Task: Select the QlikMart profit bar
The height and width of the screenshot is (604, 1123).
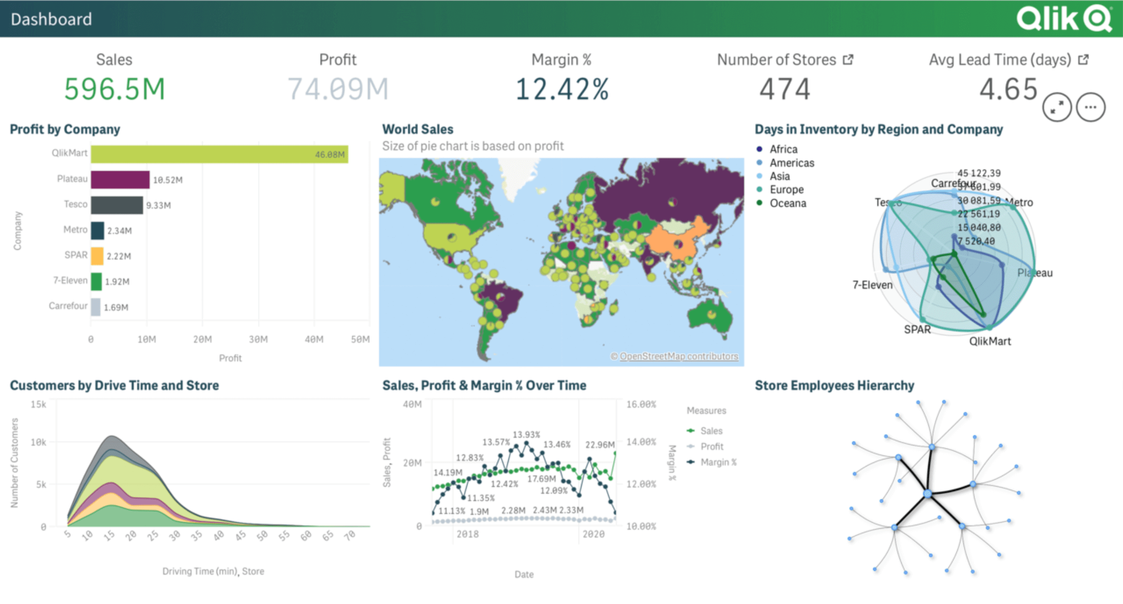Action: [x=219, y=154]
